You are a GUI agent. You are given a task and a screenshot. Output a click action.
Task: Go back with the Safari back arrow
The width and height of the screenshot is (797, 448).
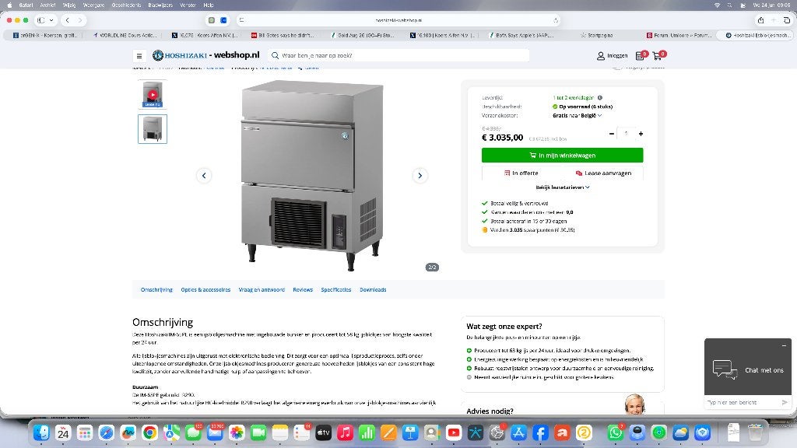click(x=68, y=20)
